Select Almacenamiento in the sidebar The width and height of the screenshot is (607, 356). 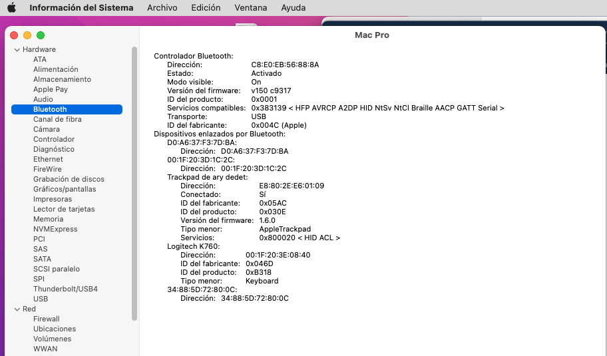point(62,79)
